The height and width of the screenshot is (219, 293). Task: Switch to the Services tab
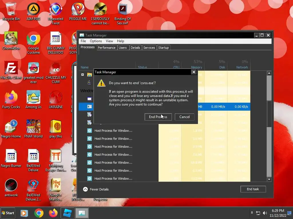pos(149,48)
